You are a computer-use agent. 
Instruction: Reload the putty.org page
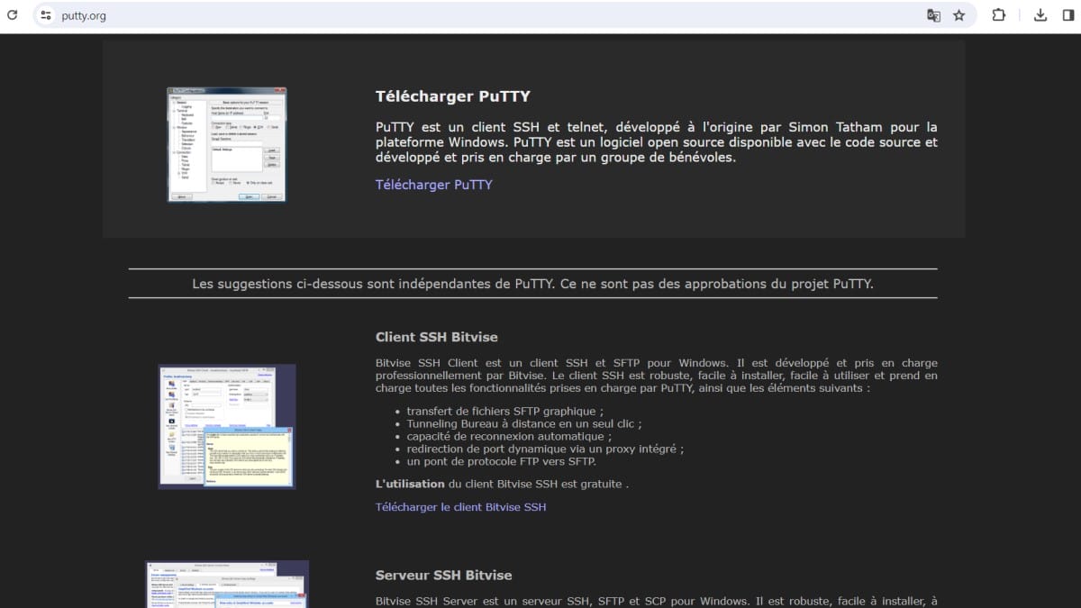click(13, 15)
